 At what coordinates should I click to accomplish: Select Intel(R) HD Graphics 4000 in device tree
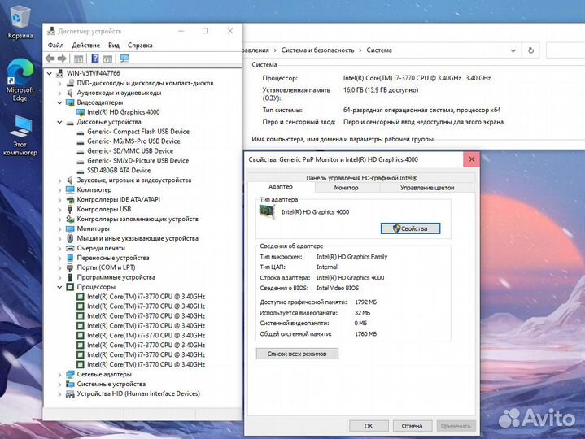point(124,112)
